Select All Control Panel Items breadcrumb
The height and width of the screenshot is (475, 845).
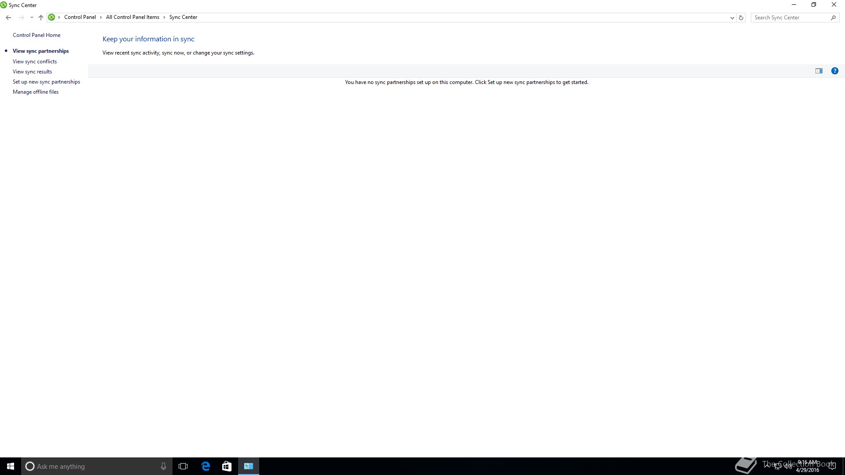coord(132,17)
